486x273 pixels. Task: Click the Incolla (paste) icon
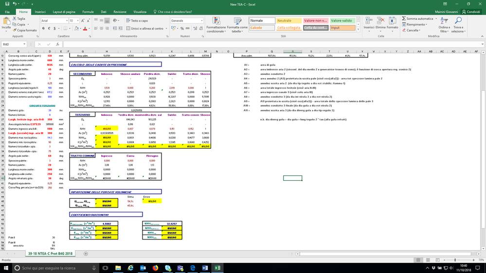(6, 22)
